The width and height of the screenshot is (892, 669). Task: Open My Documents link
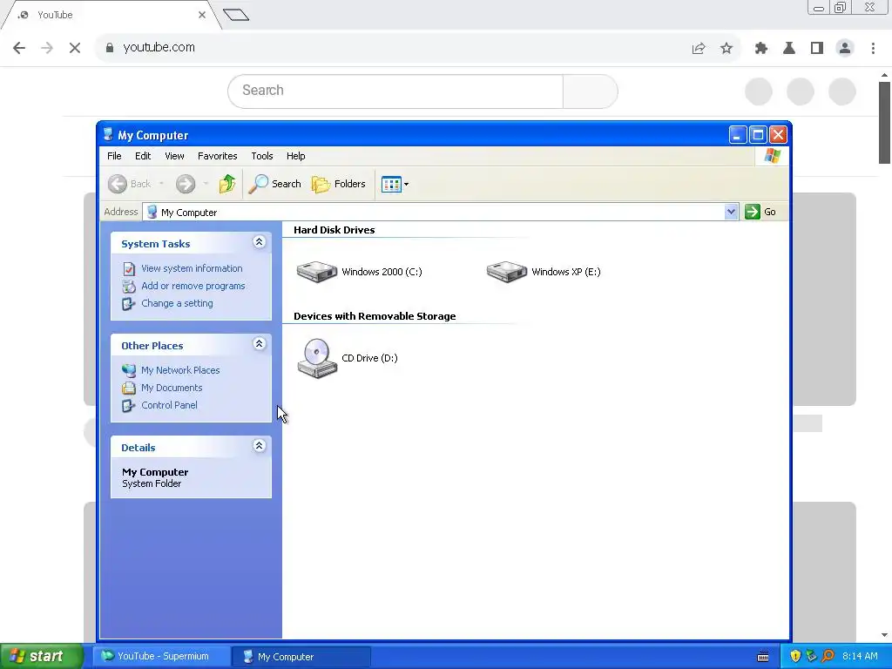click(x=172, y=388)
